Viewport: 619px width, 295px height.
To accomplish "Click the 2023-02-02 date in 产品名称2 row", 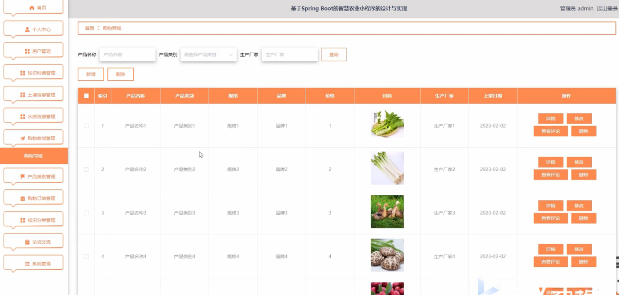I will [493, 169].
